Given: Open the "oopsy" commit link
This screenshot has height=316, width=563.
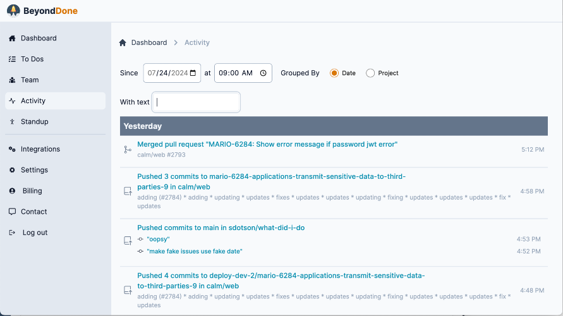Looking at the screenshot, I should pyautogui.click(x=158, y=239).
